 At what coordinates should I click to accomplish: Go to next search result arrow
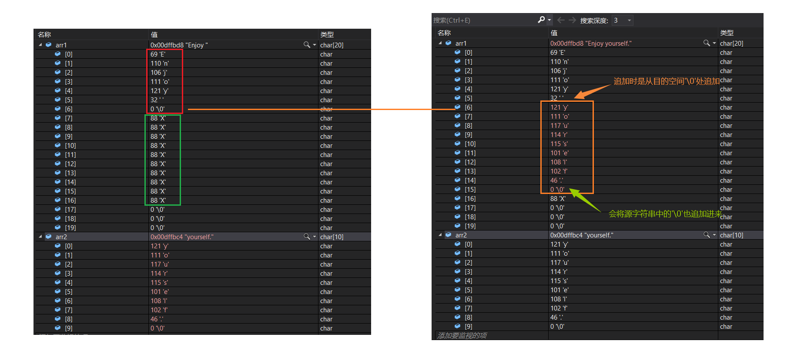(572, 20)
